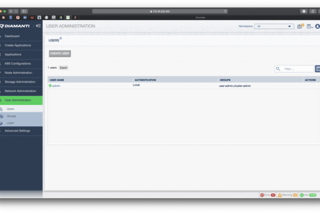
Task: Click the Export button
Action: pyautogui.click(x=63, y=68)
